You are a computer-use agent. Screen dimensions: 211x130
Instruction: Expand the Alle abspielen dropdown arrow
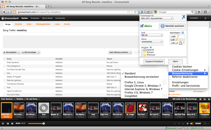[19, 52]
